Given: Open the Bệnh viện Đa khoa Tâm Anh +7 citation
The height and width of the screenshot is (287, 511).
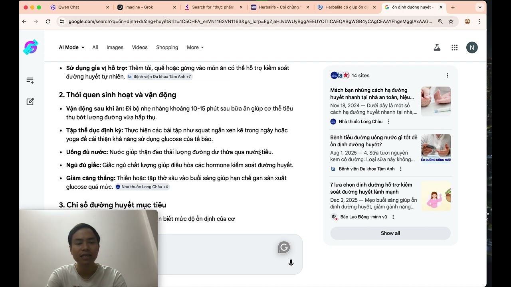Looking at the screenshot, I should 160,77.
